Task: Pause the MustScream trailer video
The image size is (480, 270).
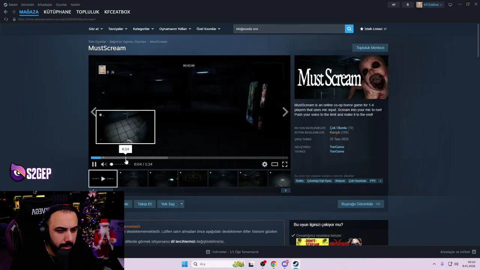Action: tap(94, 164)
